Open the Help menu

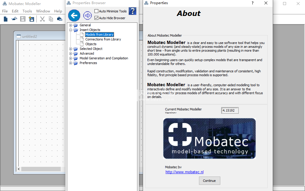tap(58, 11)
